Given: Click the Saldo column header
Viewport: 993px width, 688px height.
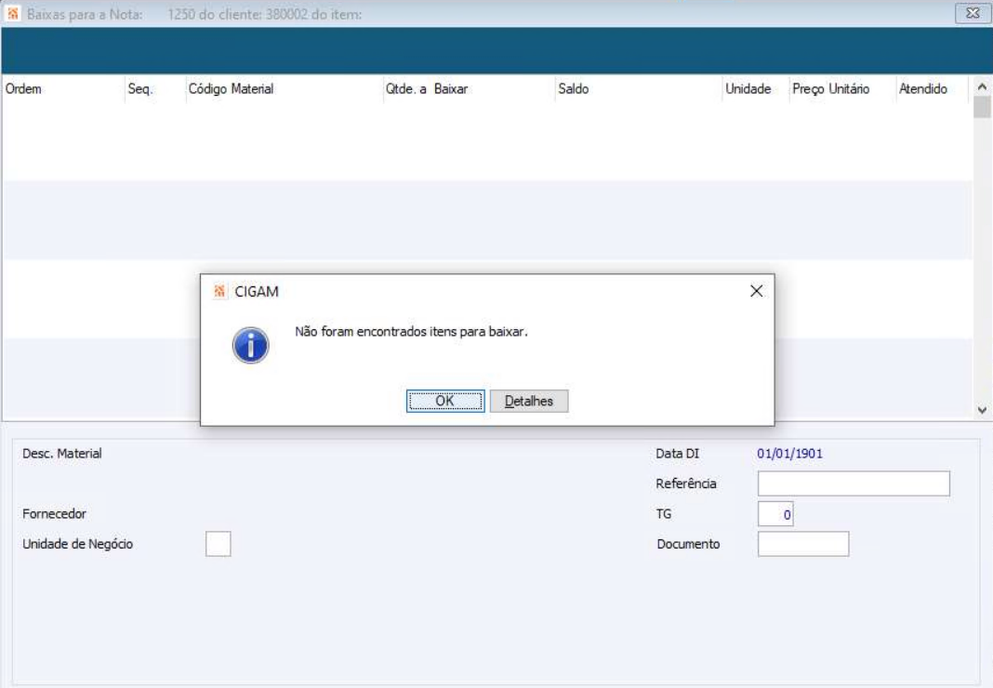Looking at the screenshot, I should pyautogui.click(x=639, y=88).
